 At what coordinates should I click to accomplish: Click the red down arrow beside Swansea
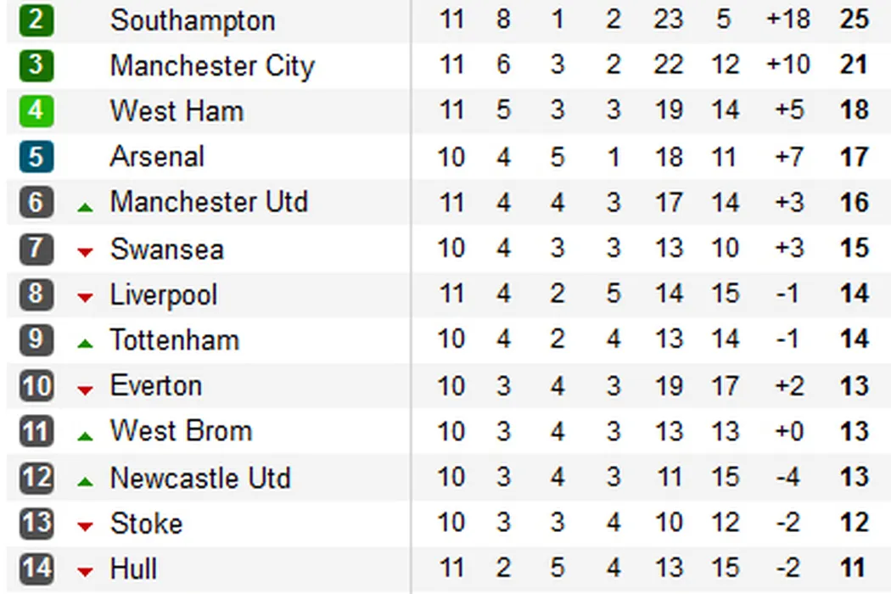click(85, 251)
